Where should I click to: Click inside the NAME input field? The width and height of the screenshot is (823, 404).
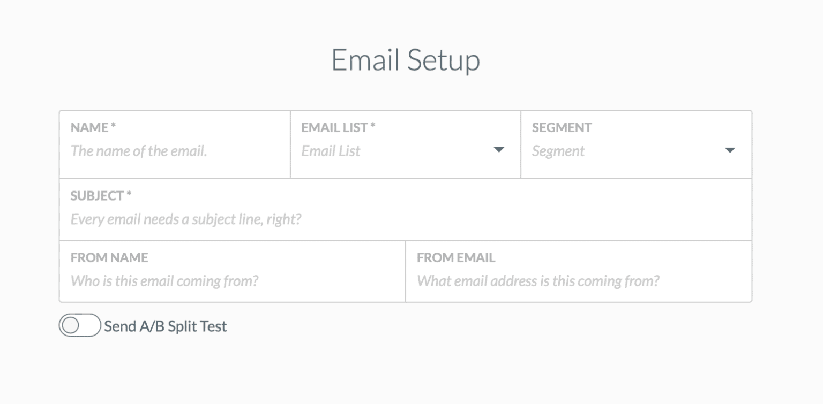[161, 151]
